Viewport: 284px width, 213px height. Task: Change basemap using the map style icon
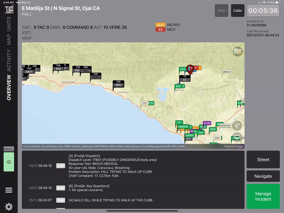pos(237,52)
